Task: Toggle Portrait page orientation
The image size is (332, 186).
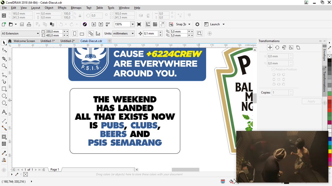Action: 75,33
